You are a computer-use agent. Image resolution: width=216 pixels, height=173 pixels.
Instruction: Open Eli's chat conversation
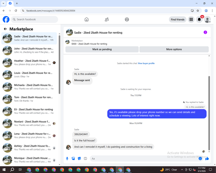29,111
